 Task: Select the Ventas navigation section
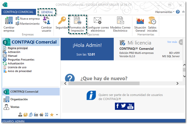pyautogui.click(x=31, y=107)
